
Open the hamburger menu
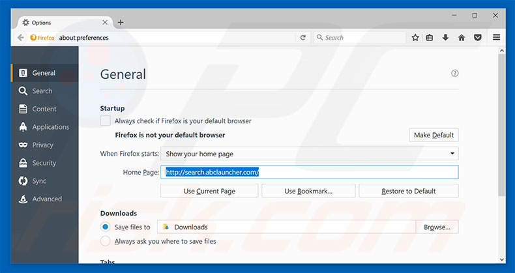496,37
